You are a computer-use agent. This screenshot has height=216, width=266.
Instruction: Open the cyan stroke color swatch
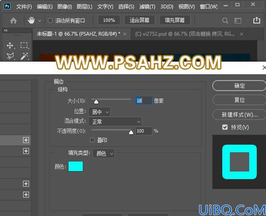pos(76,166)
